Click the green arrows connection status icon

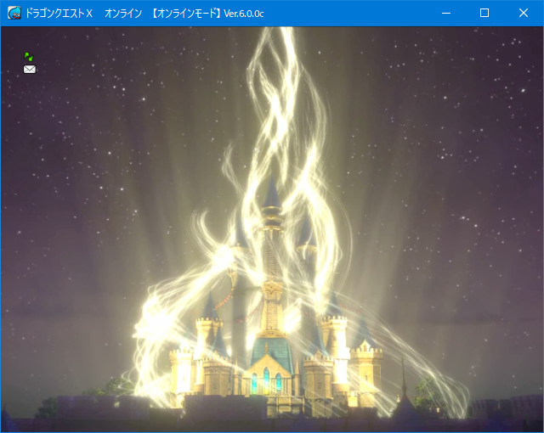[x=28, y=57]
